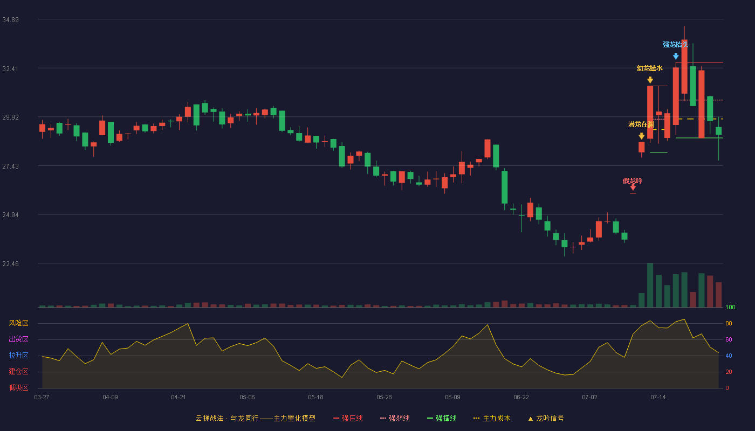Viewport: 755px width, 431px height.
Task: Click the 龙吟信号 triangle legend icon
Action: [x=530, y=419]
